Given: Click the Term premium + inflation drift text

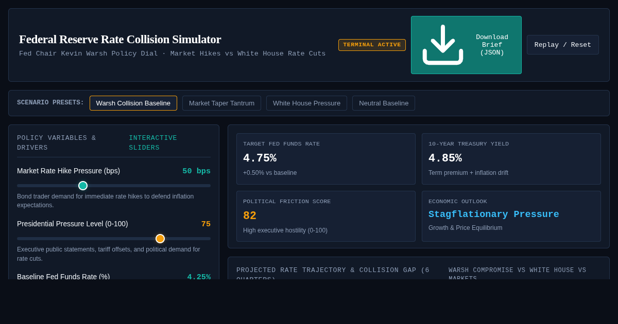Looking at the screenshot, I should point(468,173).
